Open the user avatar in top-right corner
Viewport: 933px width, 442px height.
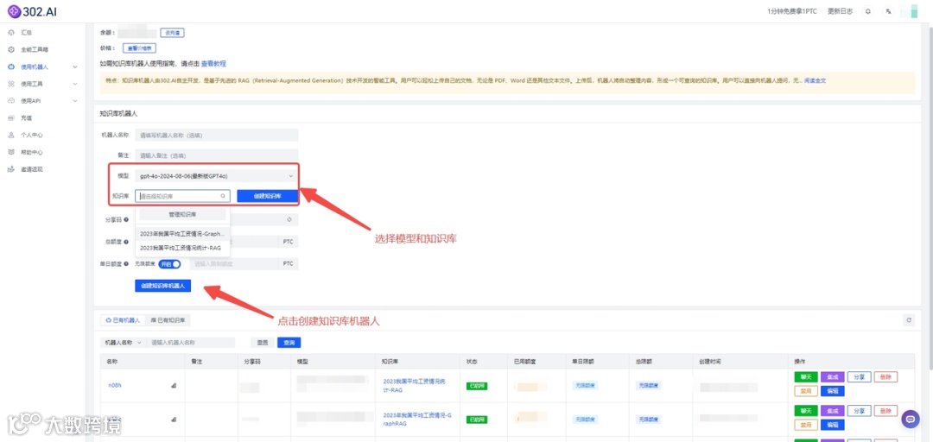pyautogui.click(x=914, y=11)
